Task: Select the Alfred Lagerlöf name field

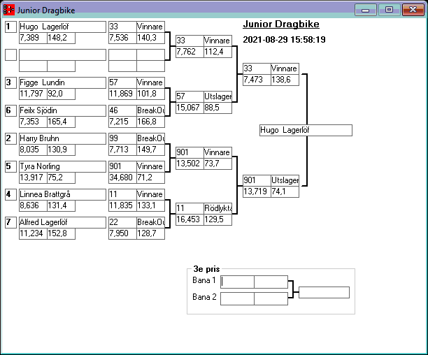Action: [62, 222]
